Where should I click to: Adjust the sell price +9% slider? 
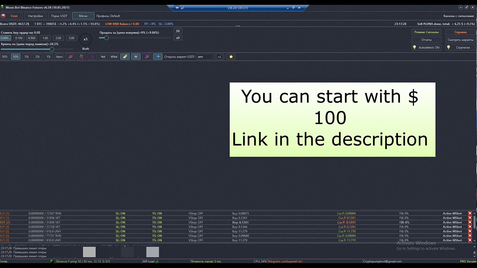pyautogui.click(x=106, y=38)
